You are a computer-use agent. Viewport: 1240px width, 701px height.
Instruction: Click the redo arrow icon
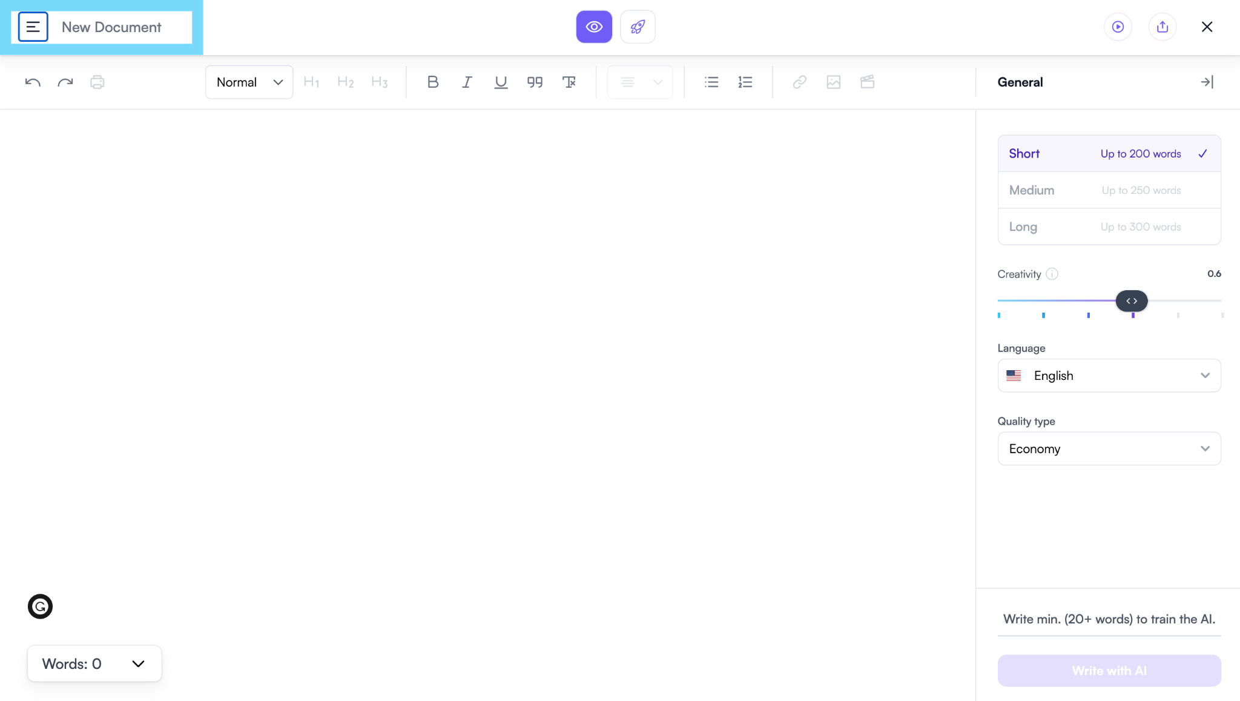click(65, 82)
